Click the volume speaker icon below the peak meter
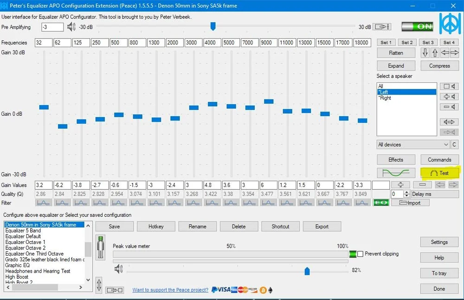The height and width of the screenshot is (300, 464). point(118,269)
